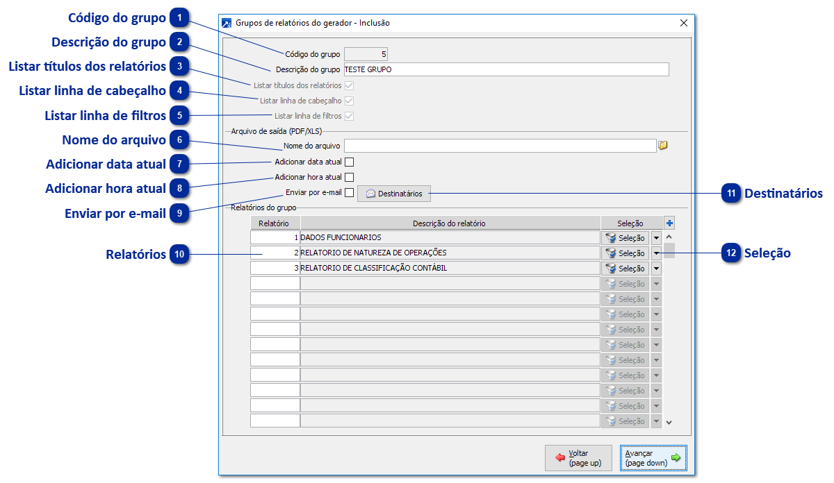
Task: Expand dropdown arrow on NATUREZA DE OPERAÇÕES row
Action: pyautogui.click(x=656, y=253)
